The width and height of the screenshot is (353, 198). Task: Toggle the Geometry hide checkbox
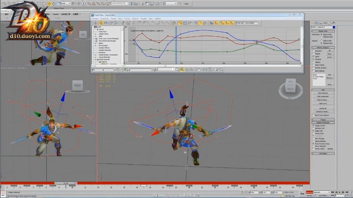coord(313,51)
